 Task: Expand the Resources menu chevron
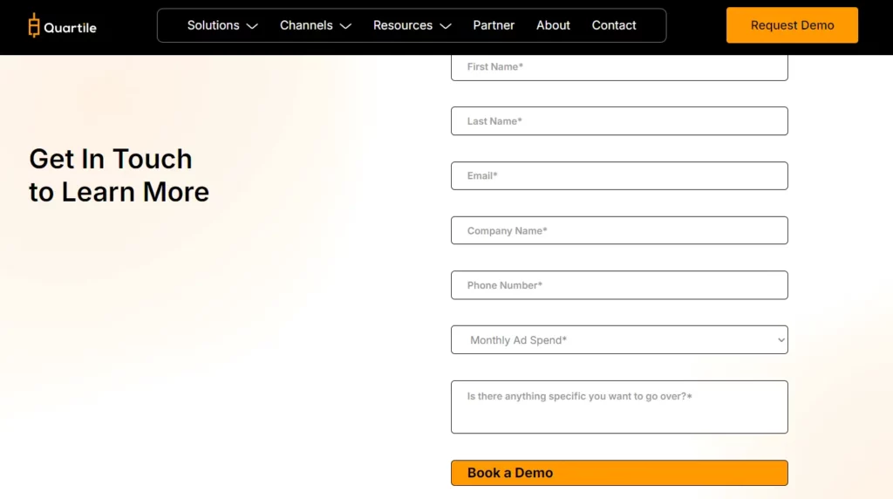pos(446,26)
